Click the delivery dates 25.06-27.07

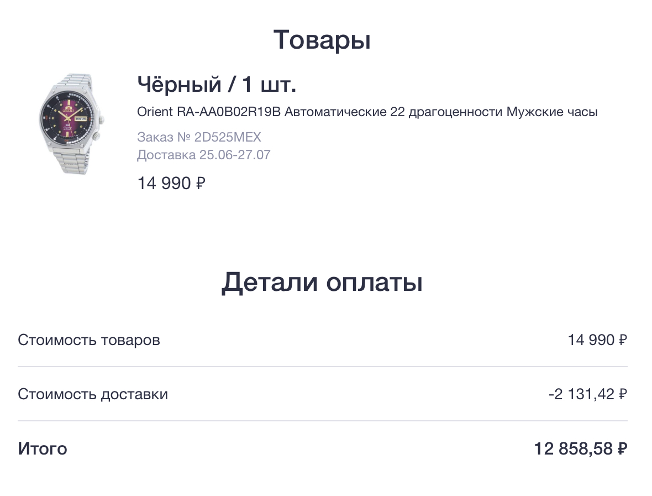[234, 155]
